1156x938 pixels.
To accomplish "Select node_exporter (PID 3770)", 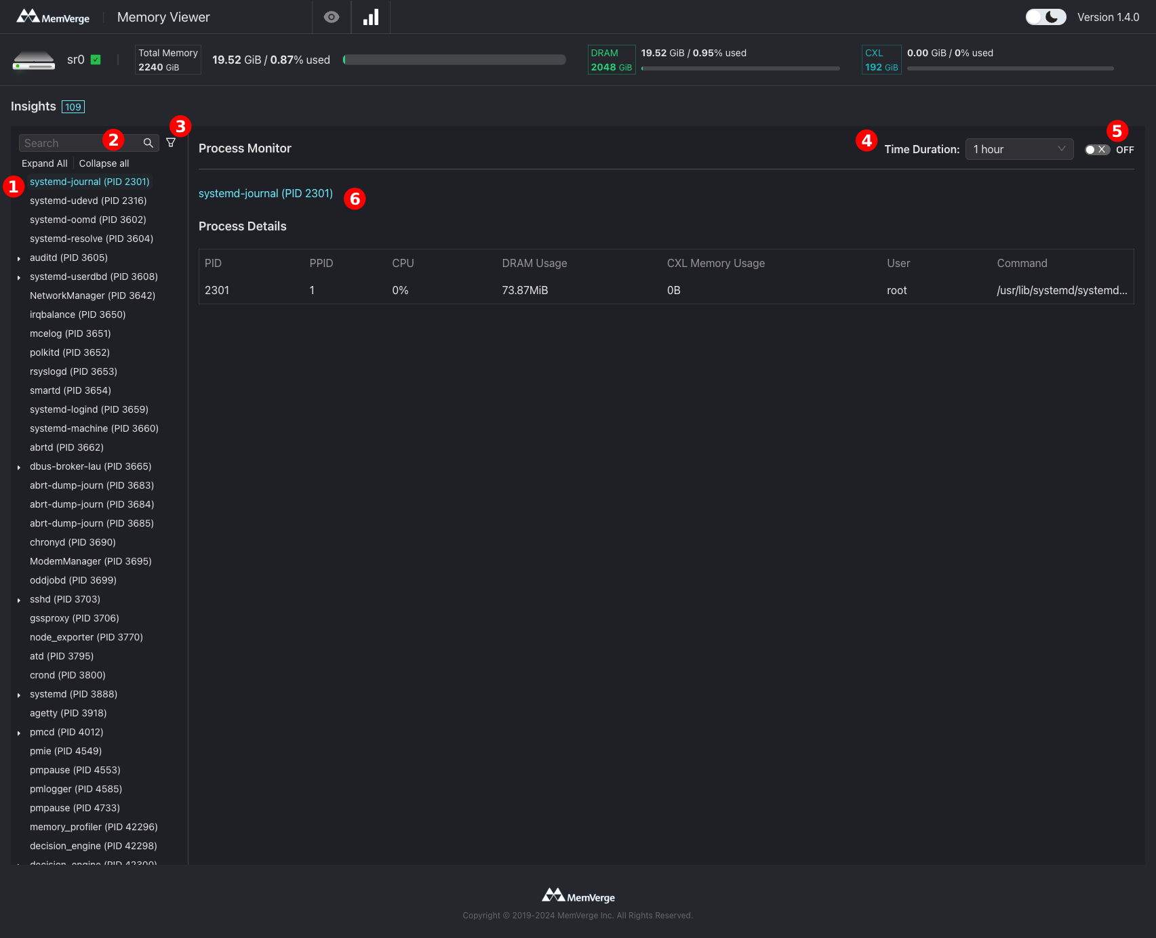I will pyautogui.click(x=86, y=637).
